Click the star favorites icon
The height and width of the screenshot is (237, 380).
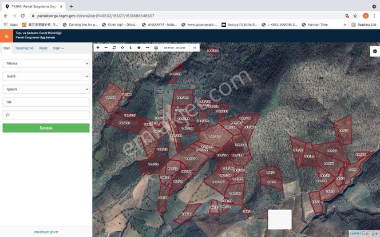(139, 48)
